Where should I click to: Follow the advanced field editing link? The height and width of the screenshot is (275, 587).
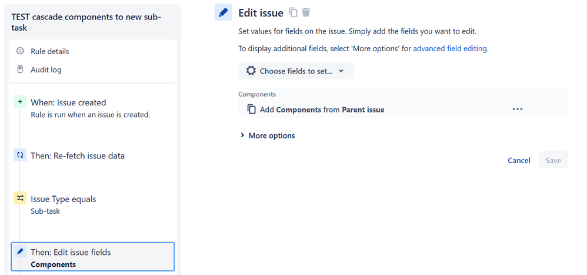pyautogui.click(x=450, y=48)
